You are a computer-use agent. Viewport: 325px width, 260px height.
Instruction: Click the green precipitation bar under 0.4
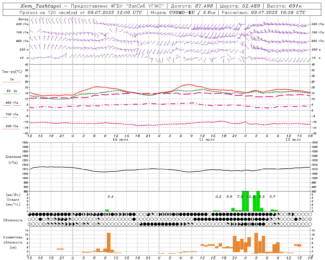tap(107, 210)
